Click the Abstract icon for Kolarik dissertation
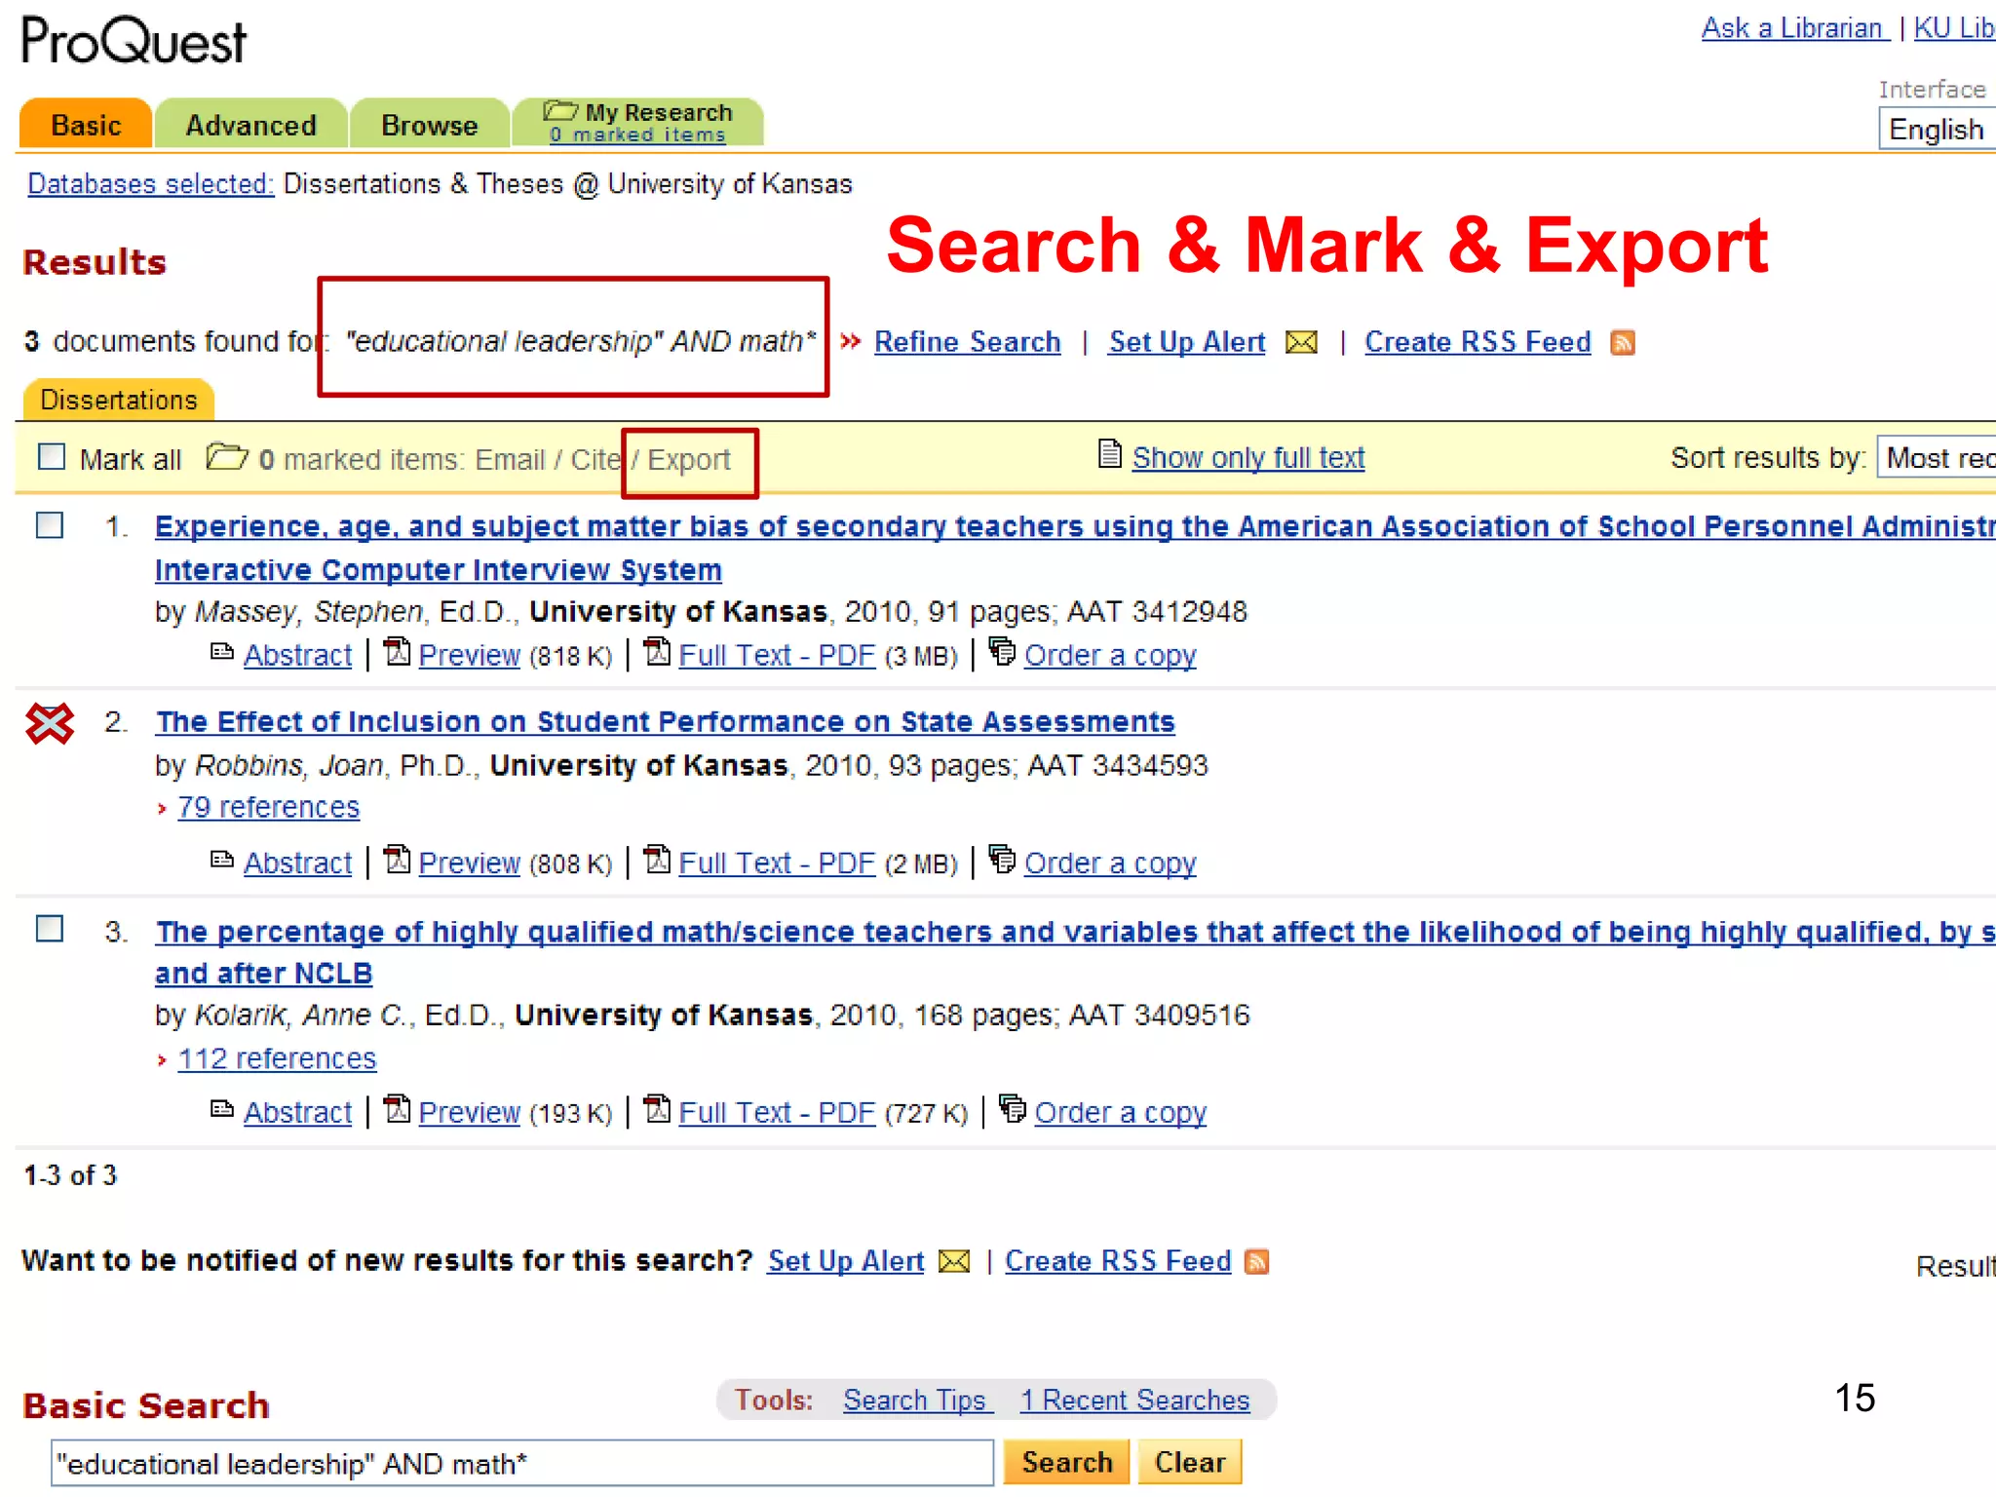 point(222,1109)
